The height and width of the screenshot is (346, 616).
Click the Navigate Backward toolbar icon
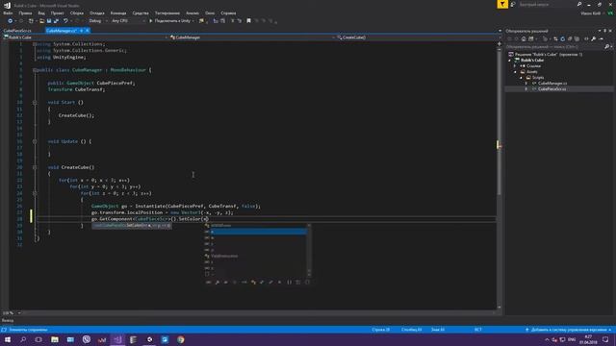[x=11, y=21]
